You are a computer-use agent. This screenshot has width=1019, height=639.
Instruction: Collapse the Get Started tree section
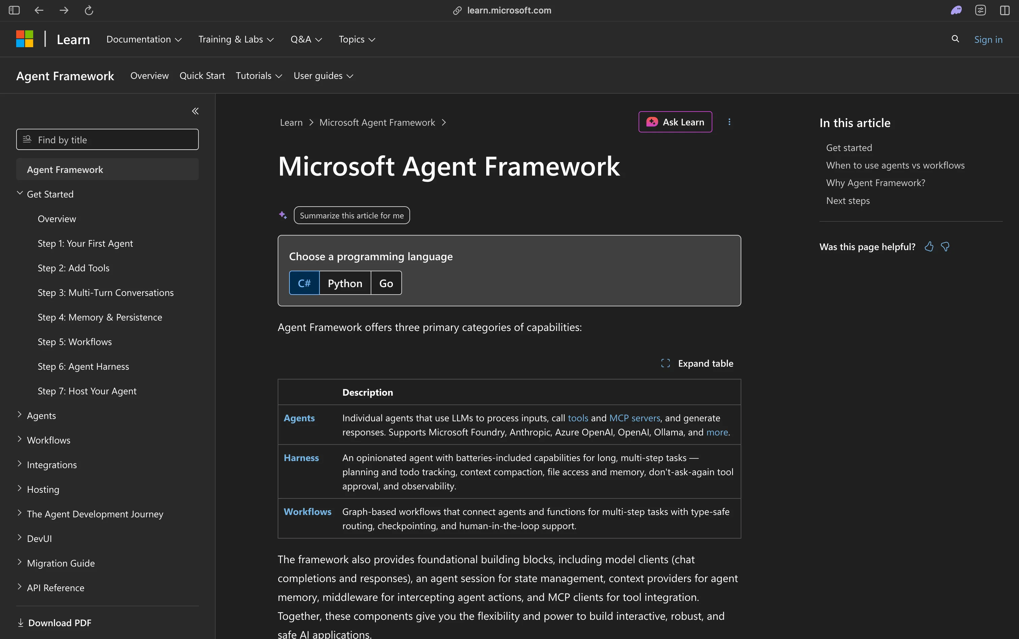20,193
